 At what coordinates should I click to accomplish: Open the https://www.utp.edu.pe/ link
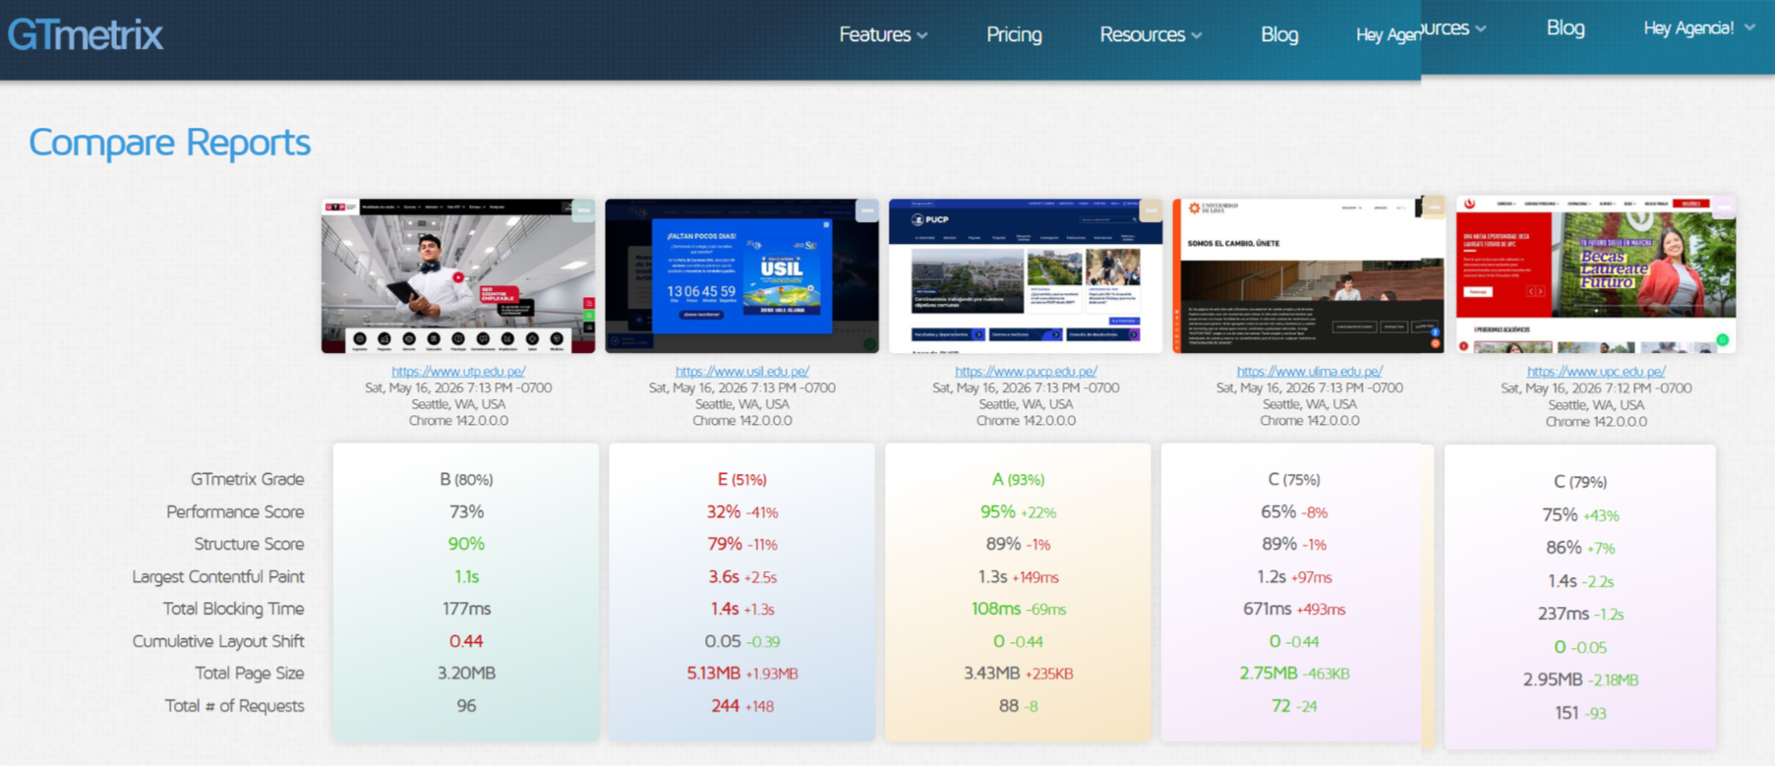pos(458,372)
